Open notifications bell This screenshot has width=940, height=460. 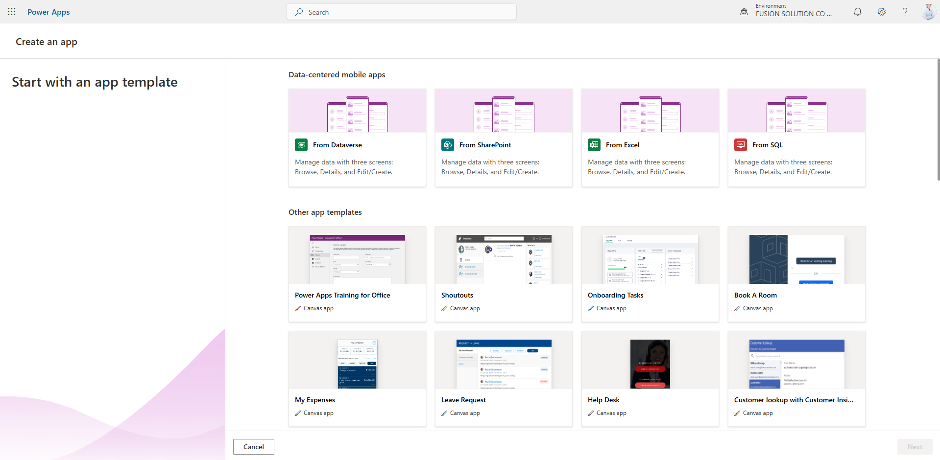click(x=858, y=12)
